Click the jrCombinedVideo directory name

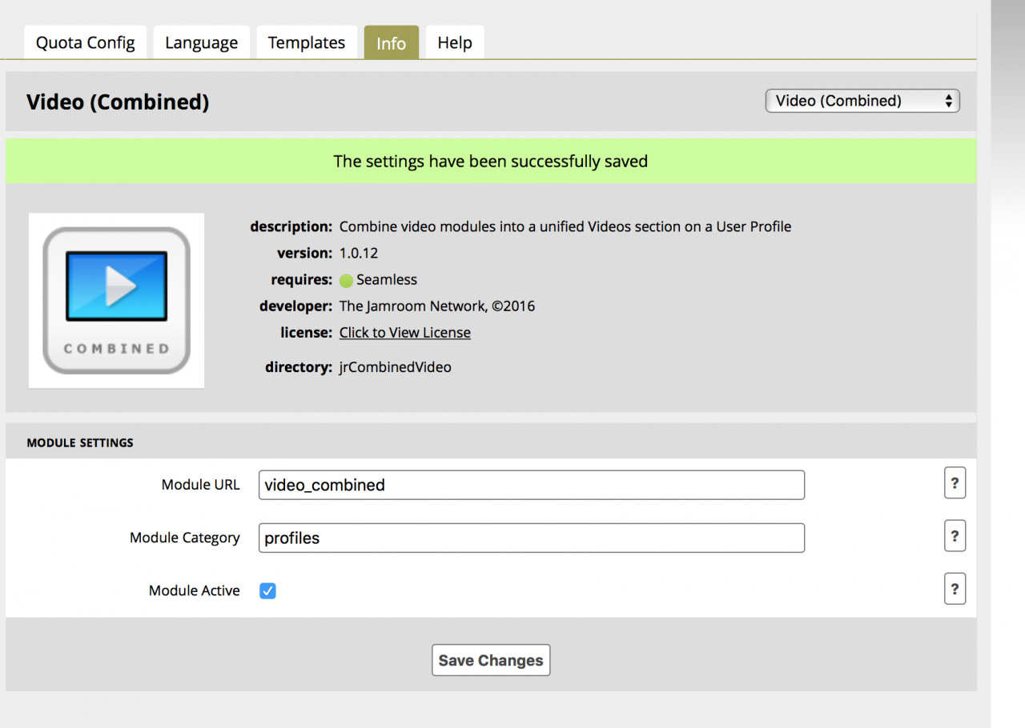395,368
